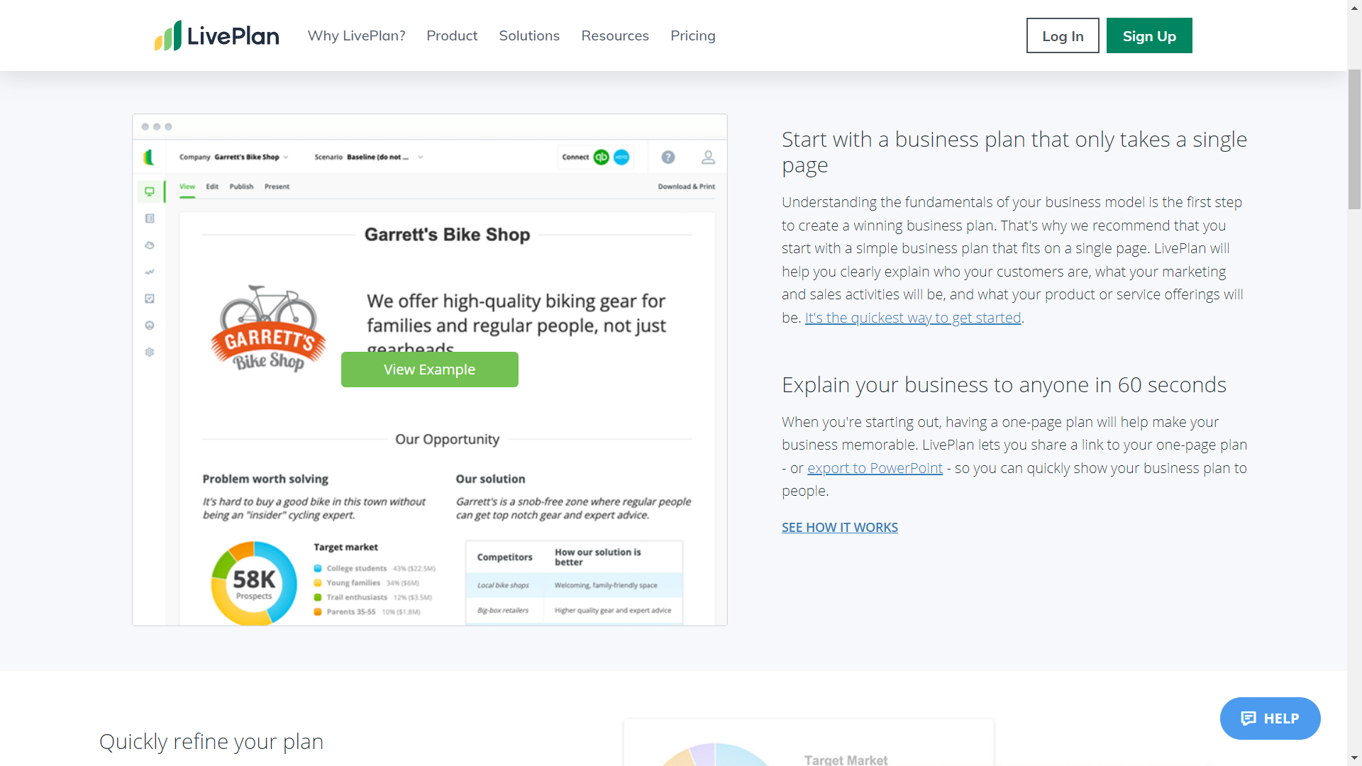Open the SEE HOW IT WORKS link
The image size is (1362, 766).
click(x=840, y=528)
